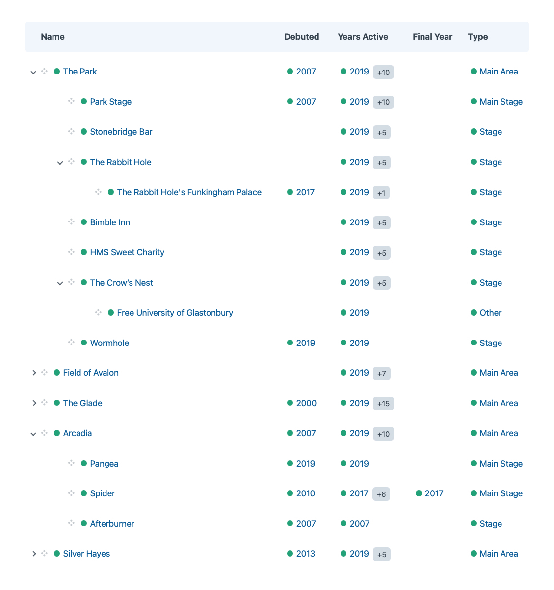Show +5 more years for Silver Hayes
Viewport: 554px width, 590px height.
382,554
